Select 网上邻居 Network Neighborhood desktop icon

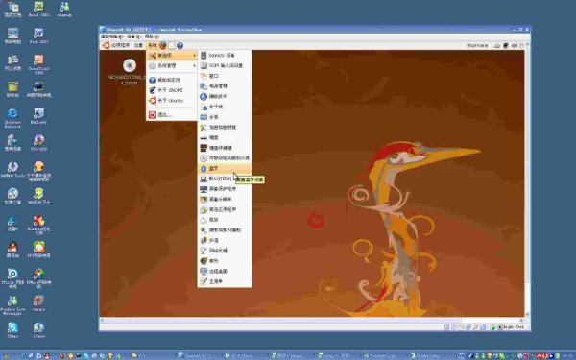tap(12, 62)
